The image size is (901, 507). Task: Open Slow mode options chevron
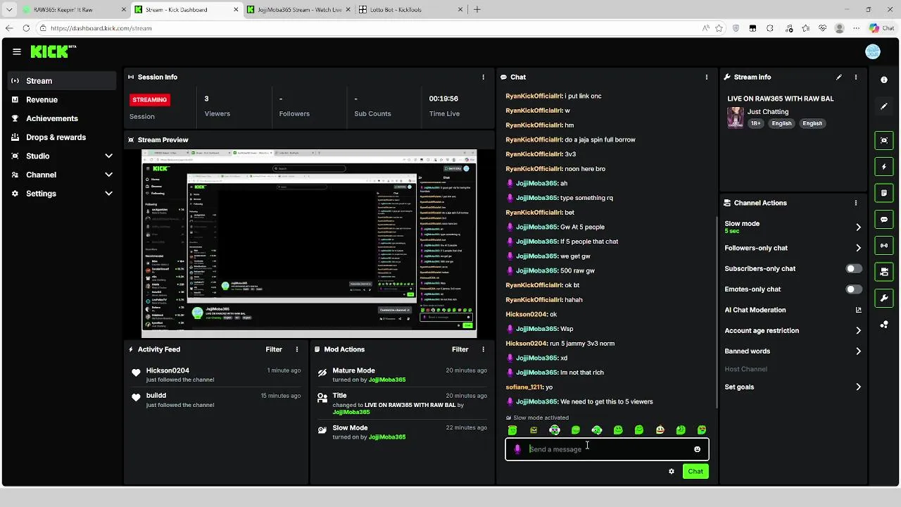point(858,227)
